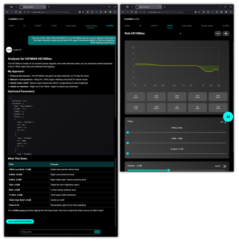Image resolution: width=239 pixels, height=241 pixels.
Task: Open the HOME tab in the right window
Action: [x=127, y=26]
